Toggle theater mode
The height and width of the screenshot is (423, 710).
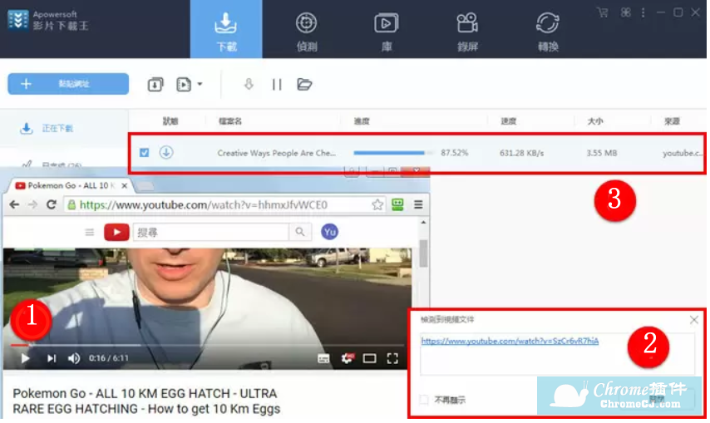coord(369,359)
